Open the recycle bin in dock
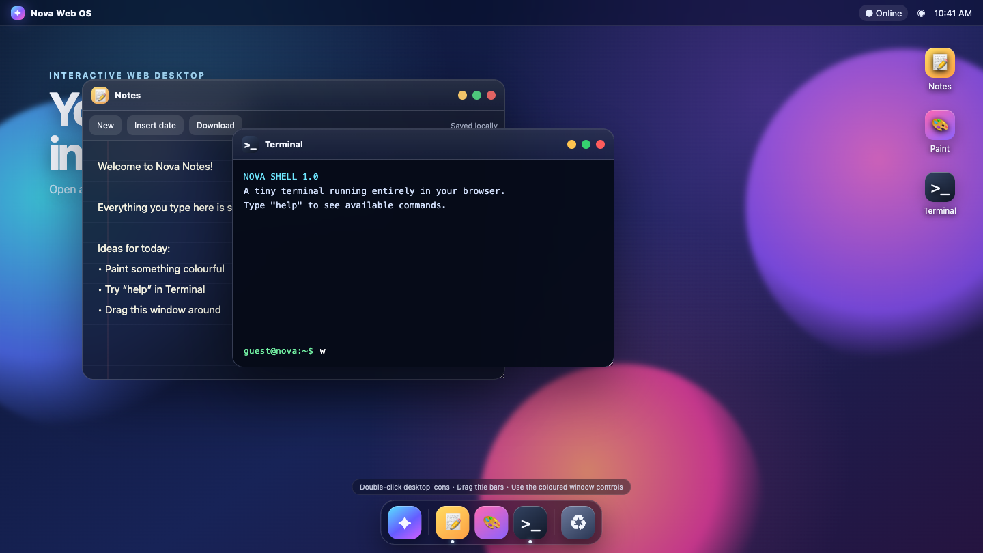Screen dimensions: 983x553 (578, 523)
